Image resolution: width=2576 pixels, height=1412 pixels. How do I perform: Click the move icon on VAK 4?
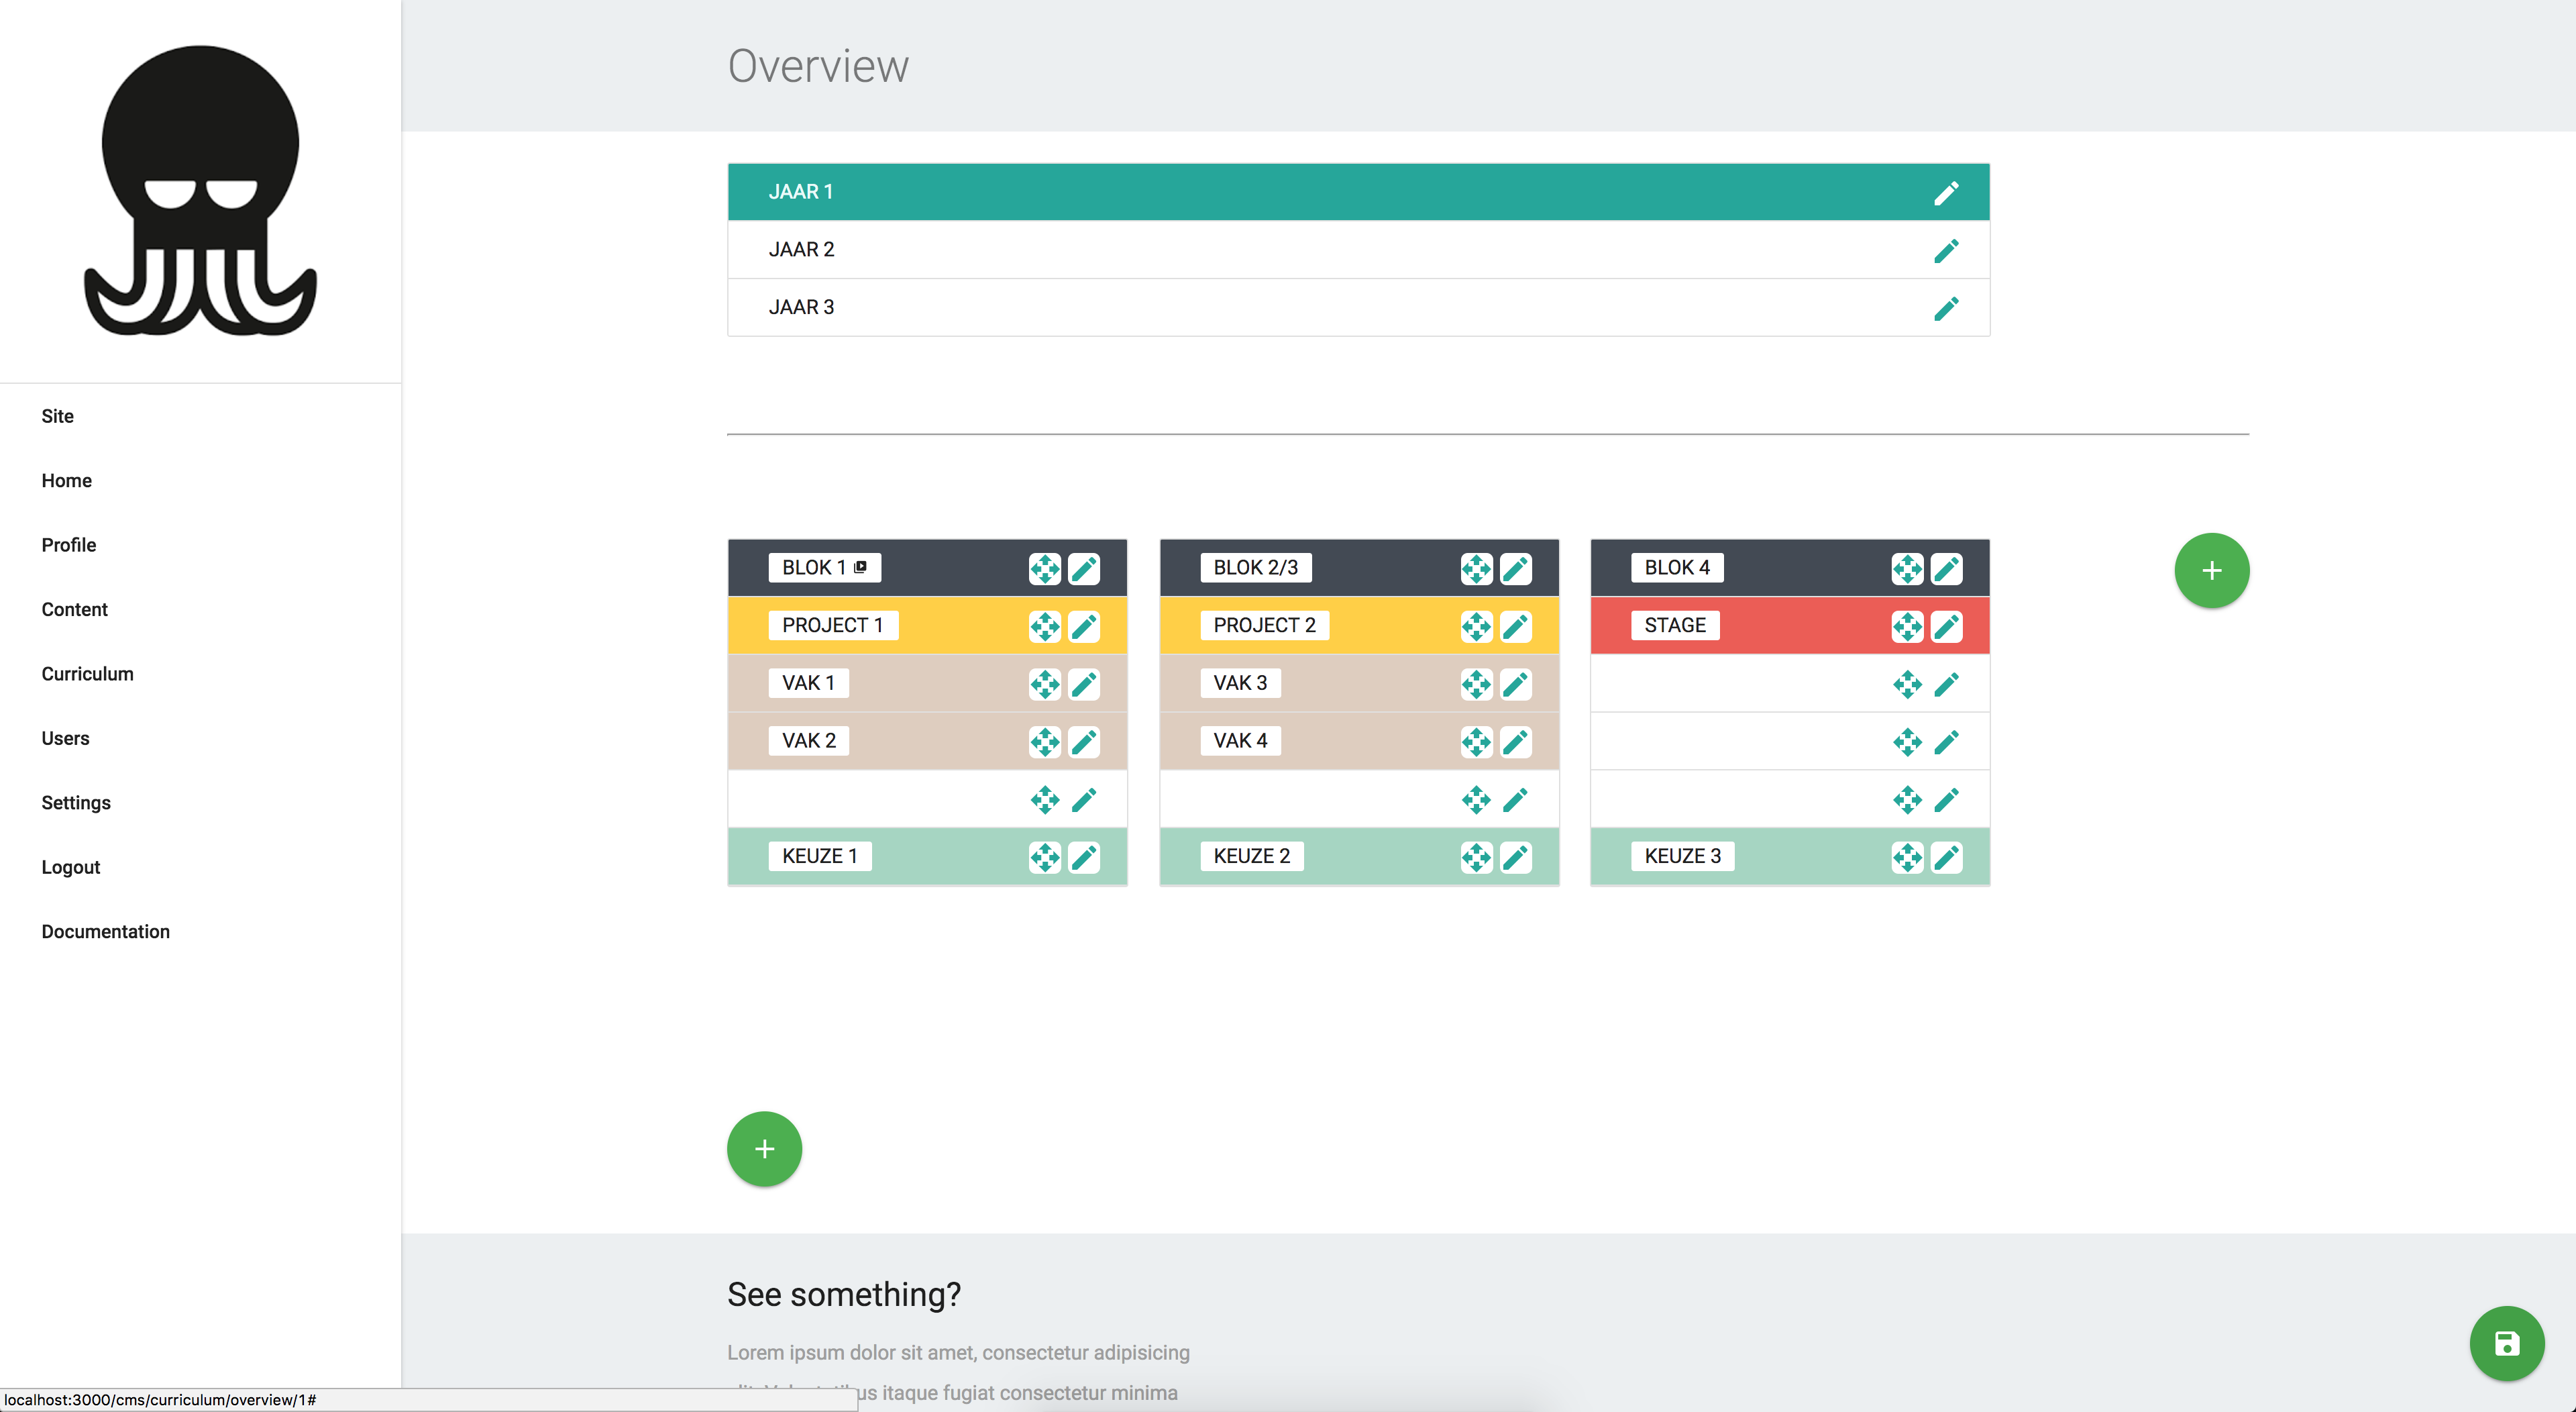pos(1475,742)
